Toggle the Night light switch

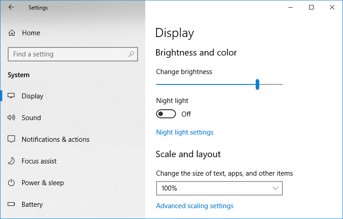166,114
